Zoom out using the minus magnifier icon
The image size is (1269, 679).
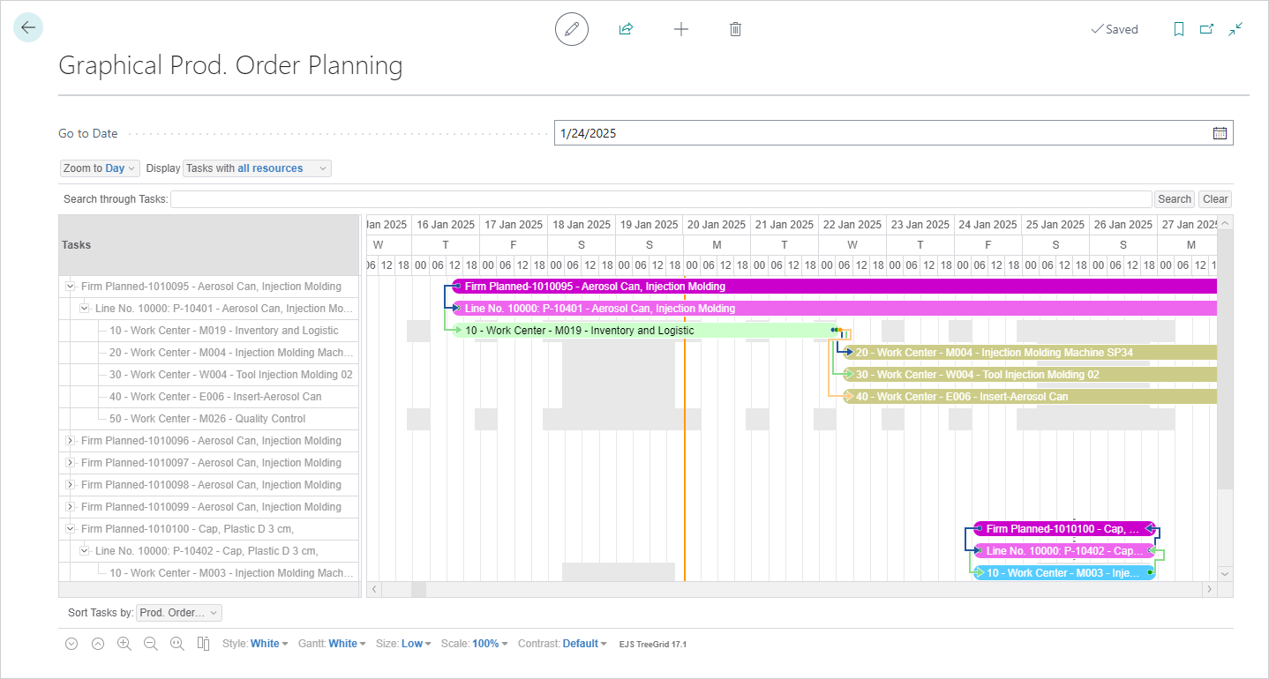(150, 643)
